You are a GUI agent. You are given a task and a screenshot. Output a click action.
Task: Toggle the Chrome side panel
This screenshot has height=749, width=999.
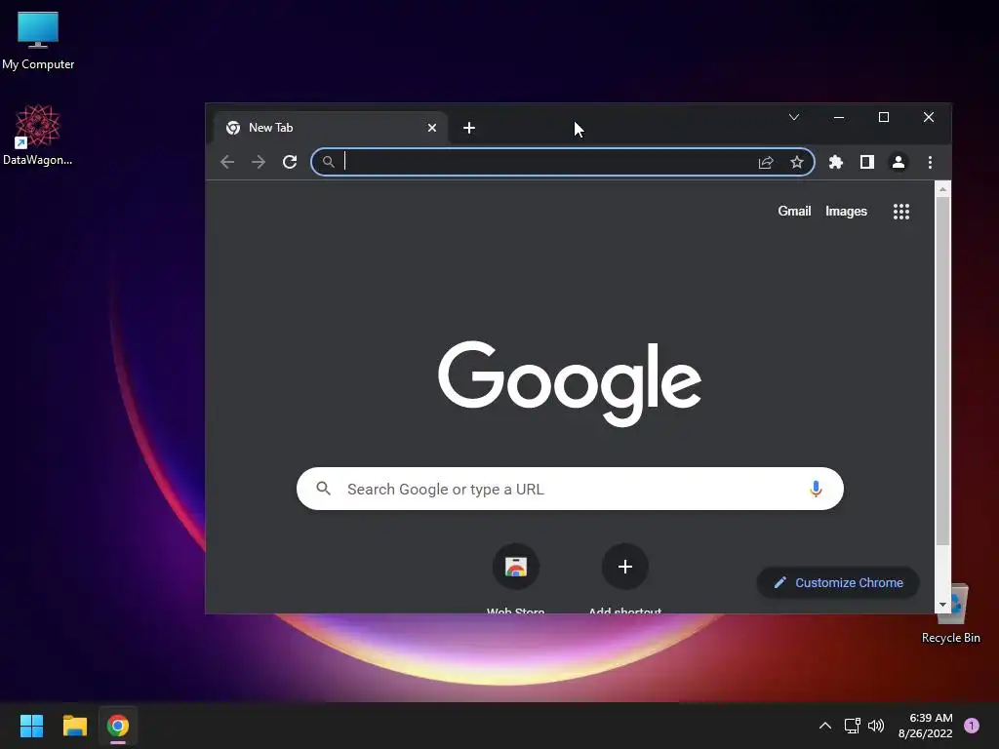tap(867, 162)
